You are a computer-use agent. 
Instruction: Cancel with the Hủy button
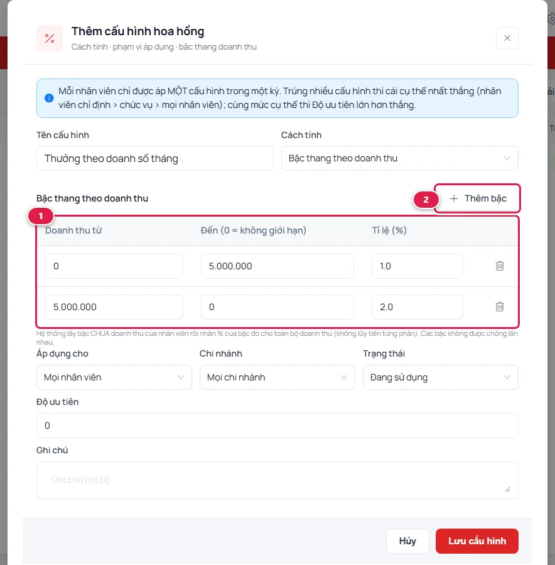(x=407, y=541)
